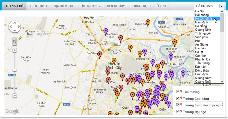Select Thái nguyên from the city list
The image size is (228, 119).
[x=207, y=34]
